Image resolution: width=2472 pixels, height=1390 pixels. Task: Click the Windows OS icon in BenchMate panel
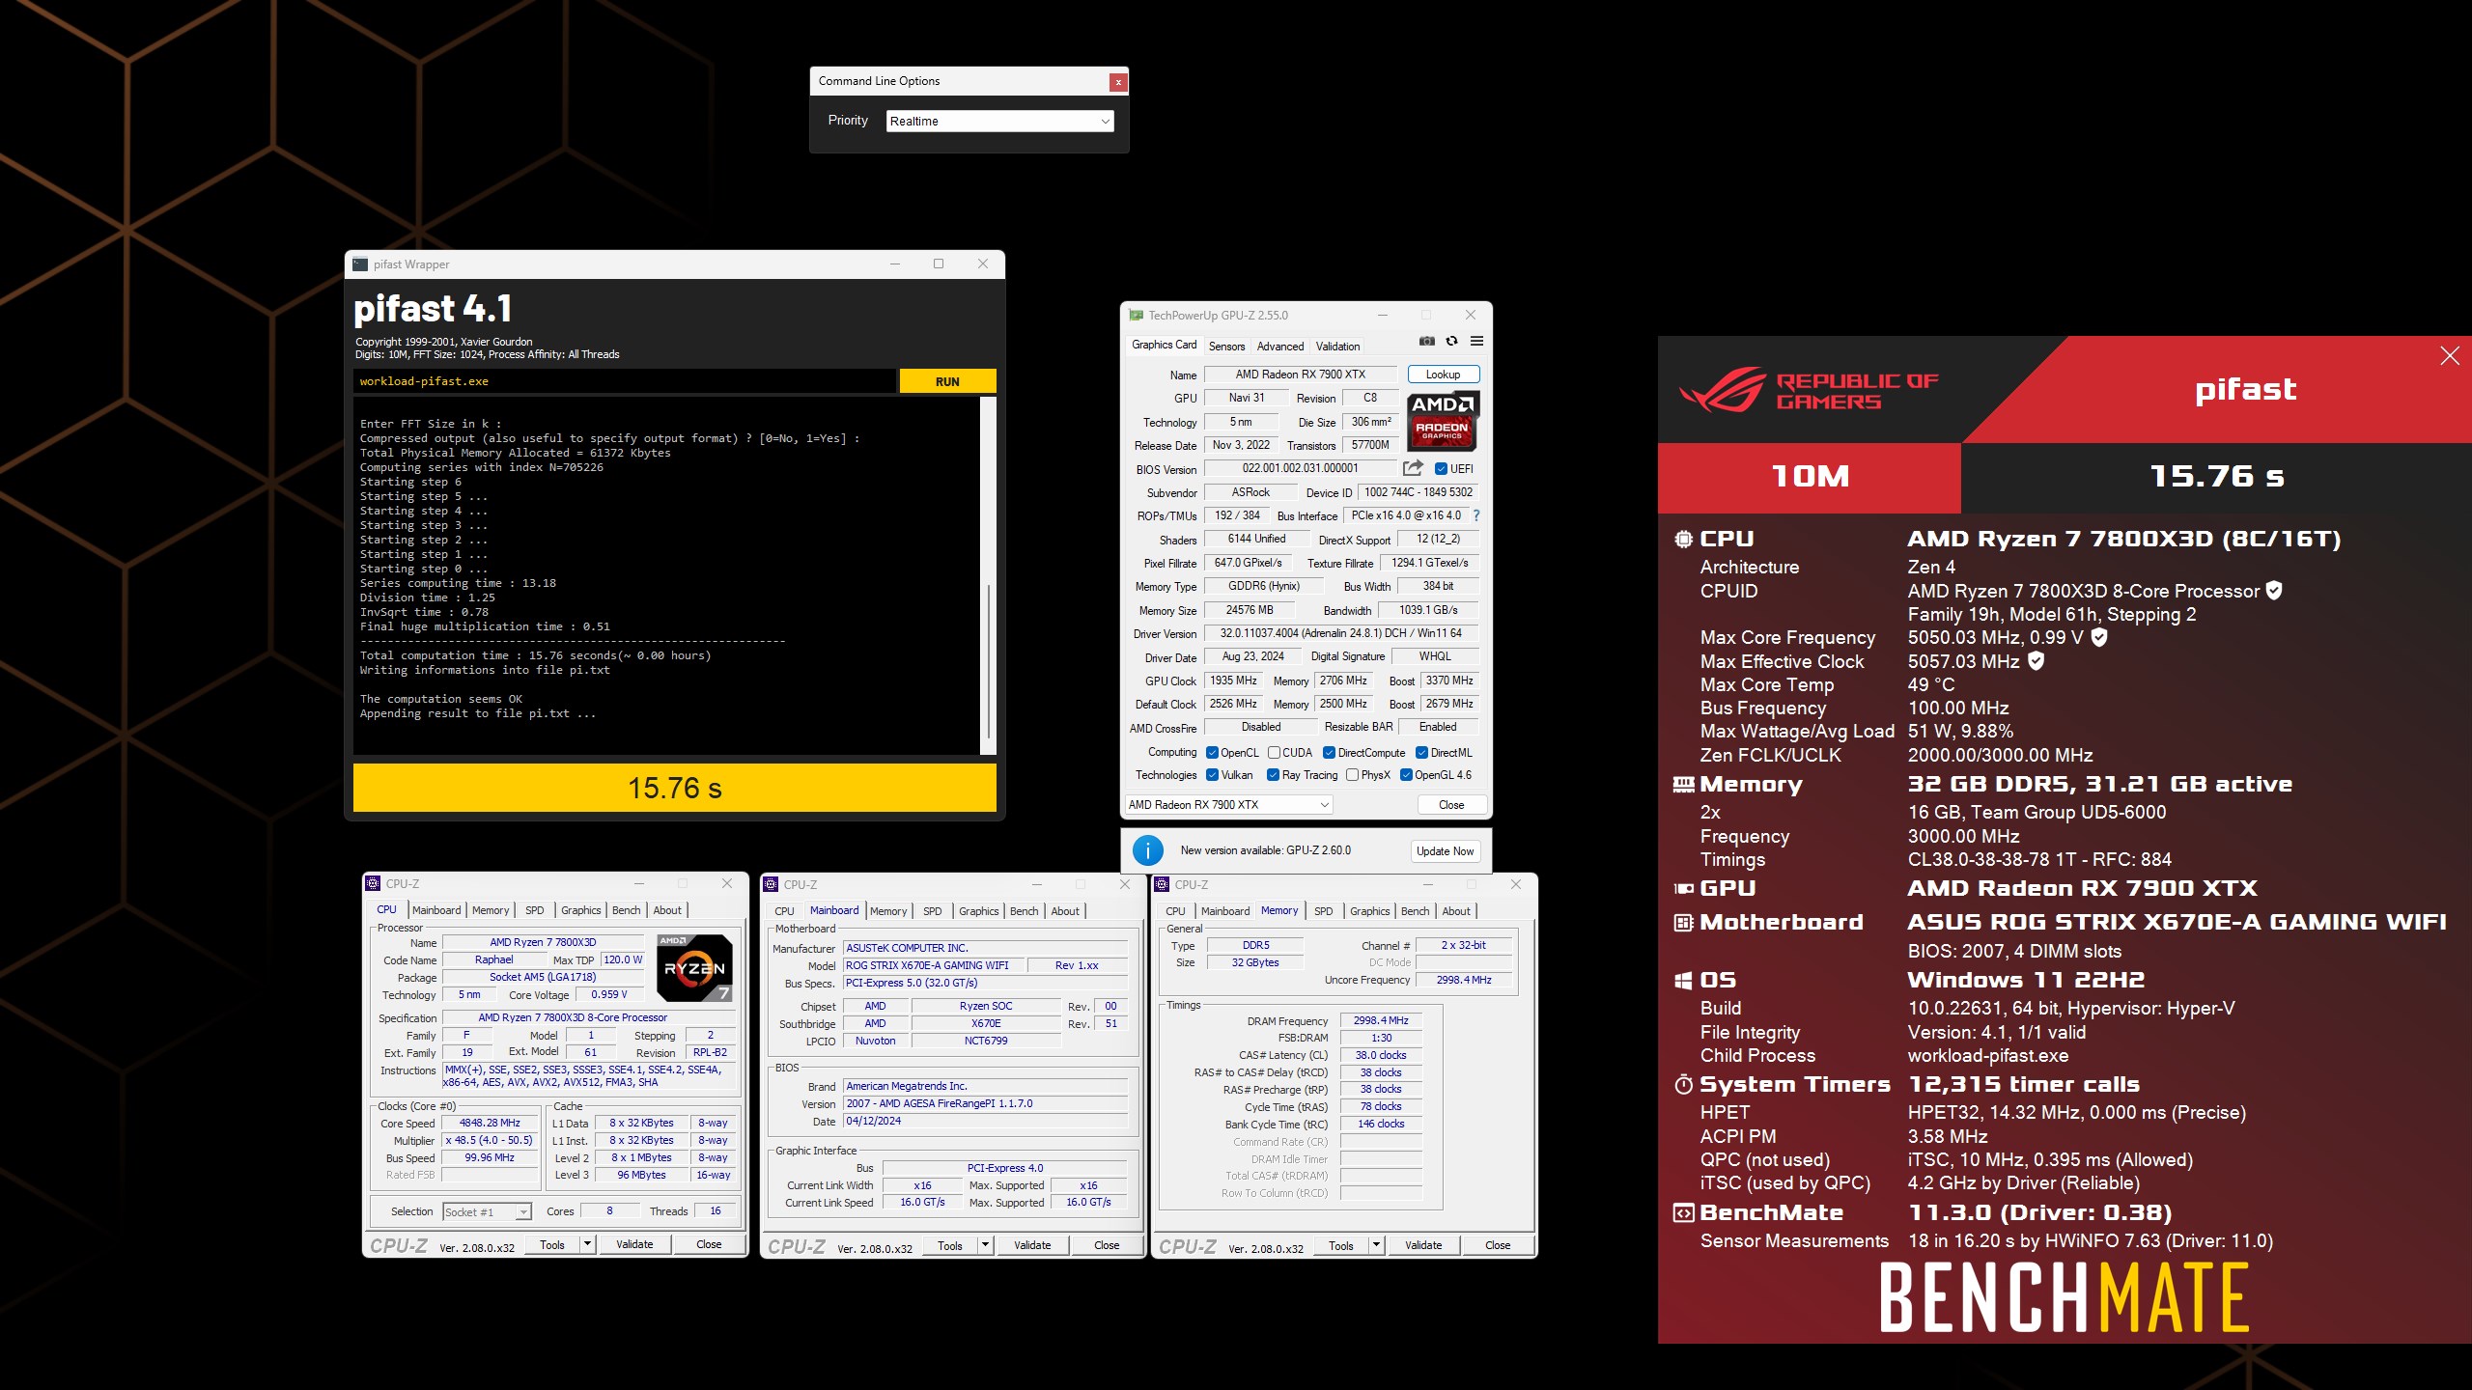click(1683, 981)
